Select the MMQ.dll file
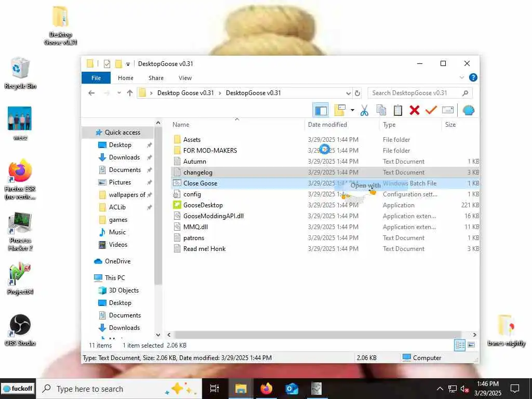532x399 pixels. pyautogui.click(x=325, y=227)
